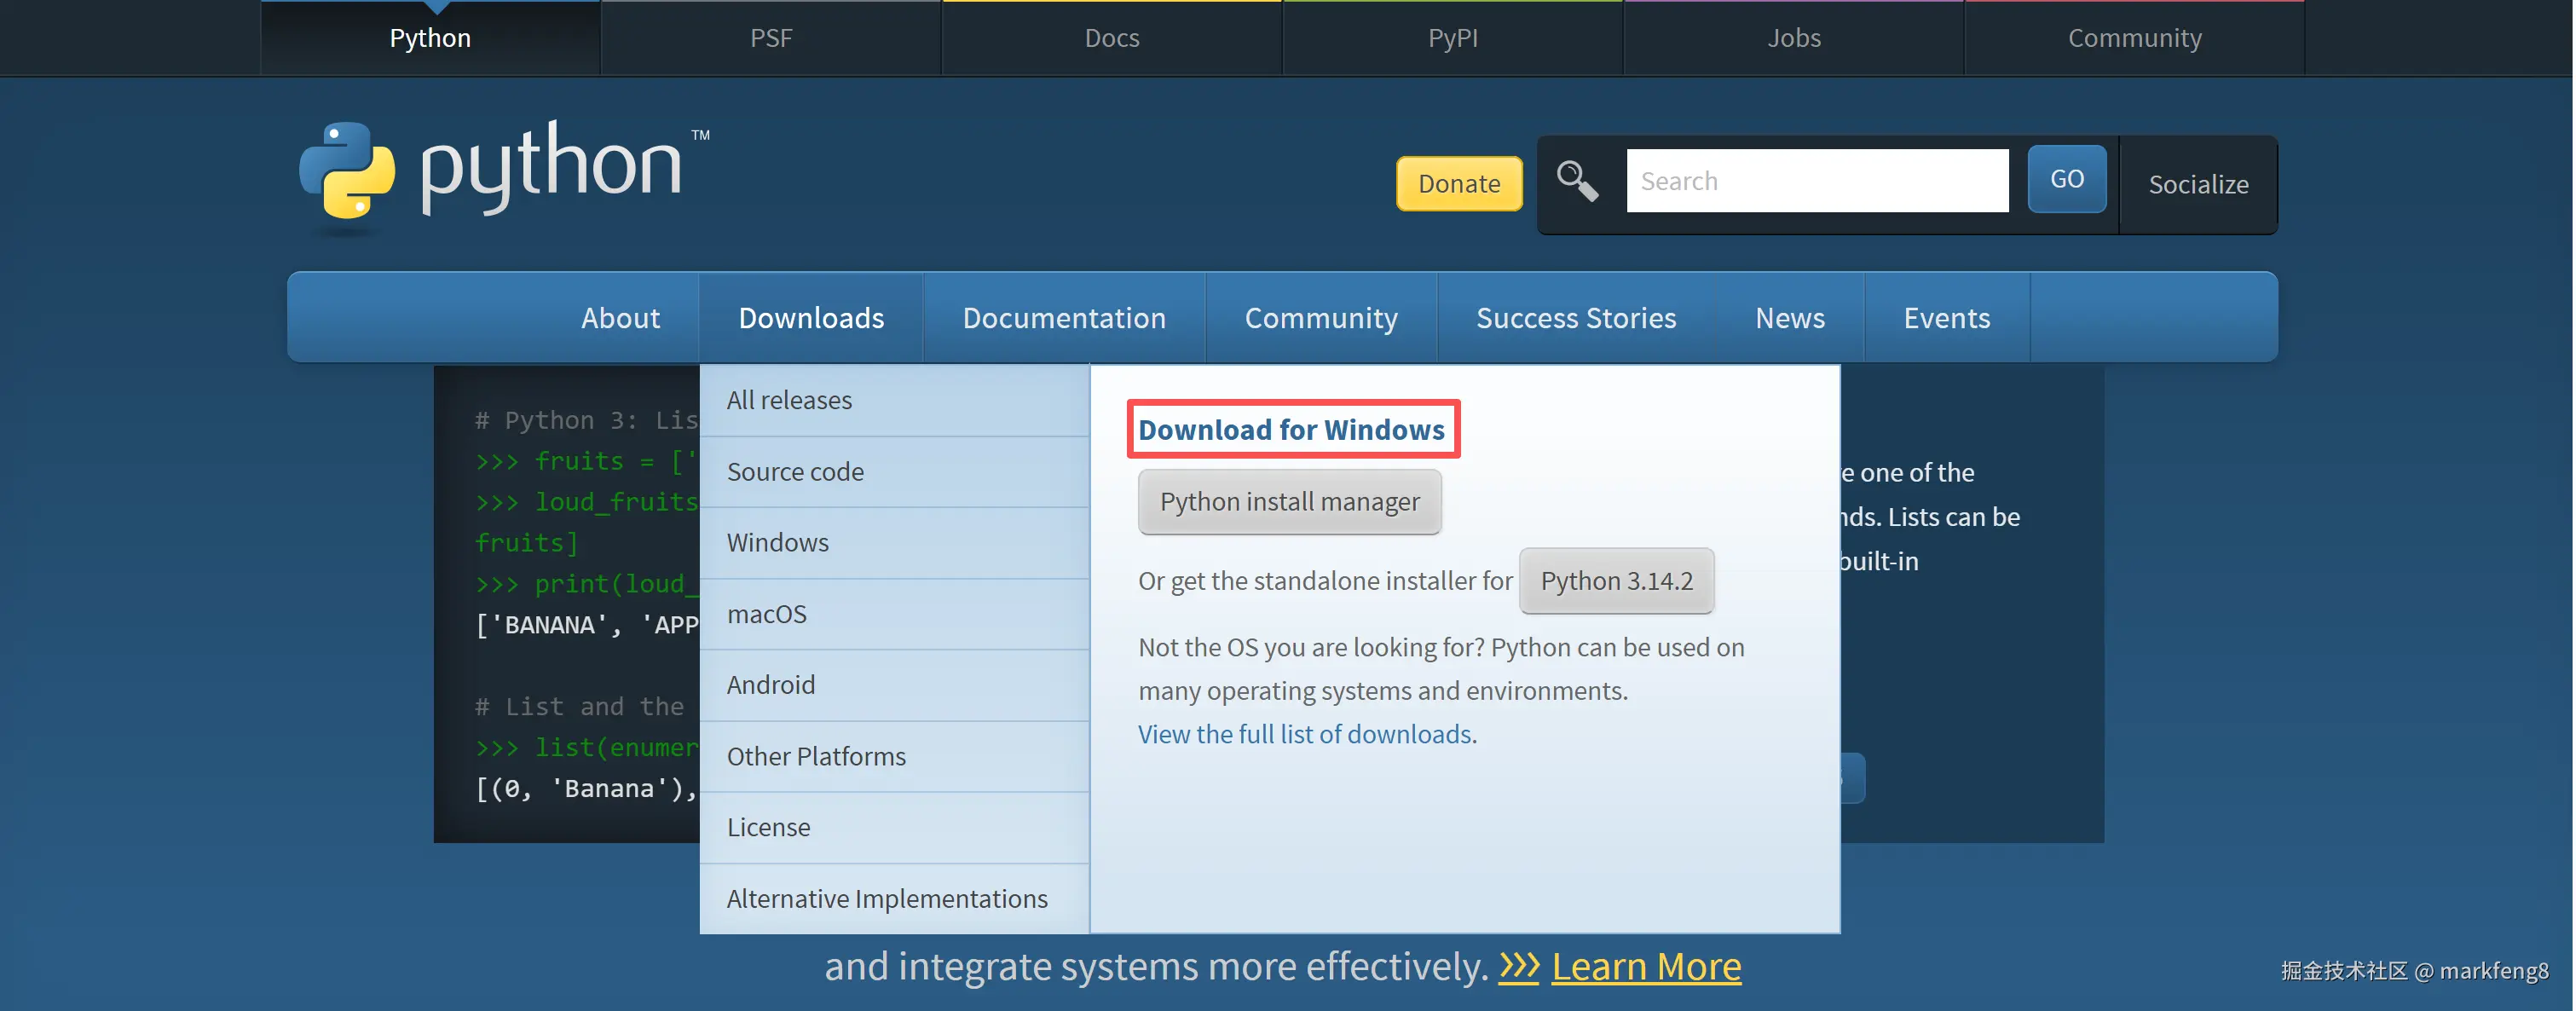Click the Python snake logo
The height and width of the screenshot is (1011, 2576).
coord(347,170)
